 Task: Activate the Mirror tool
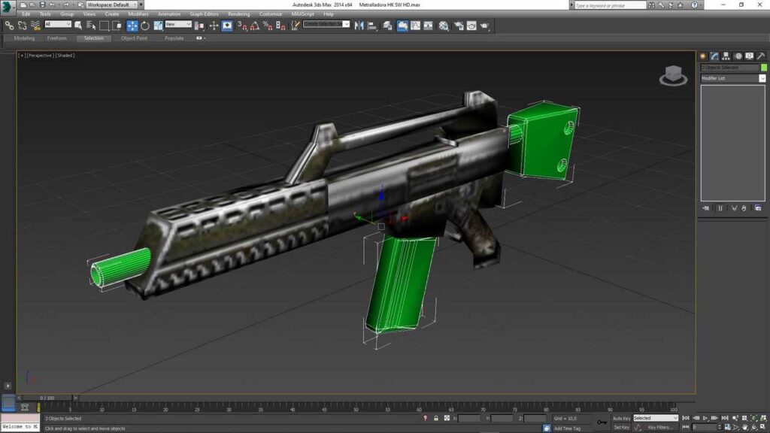point(361,24)
